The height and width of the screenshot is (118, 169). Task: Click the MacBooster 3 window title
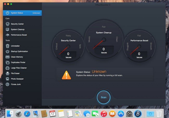point(103,5)
